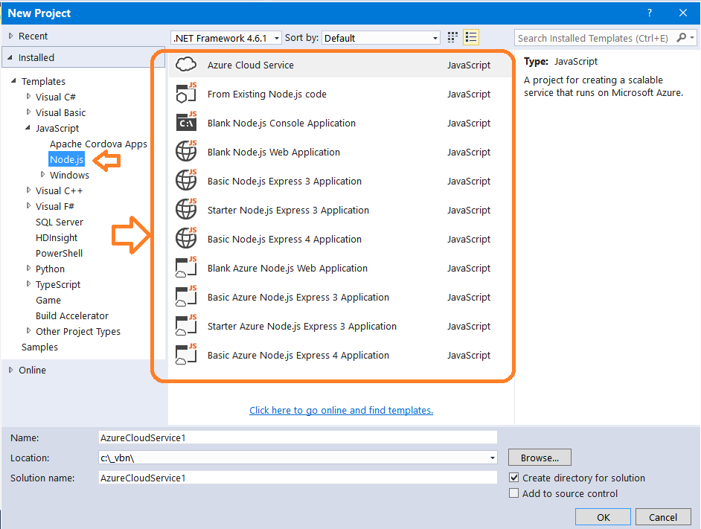Click the Browse... button
The image size is (701, 529).
point(540,458)
